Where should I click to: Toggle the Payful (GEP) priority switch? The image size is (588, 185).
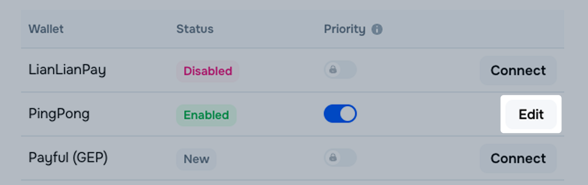(x=341, y=158)
